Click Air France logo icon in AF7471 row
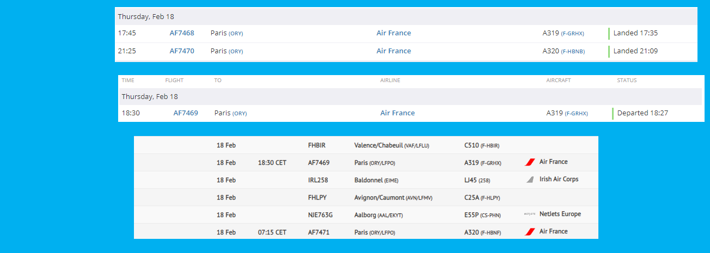The height and width of the screenshot is (253, 710). click(529, 232)
